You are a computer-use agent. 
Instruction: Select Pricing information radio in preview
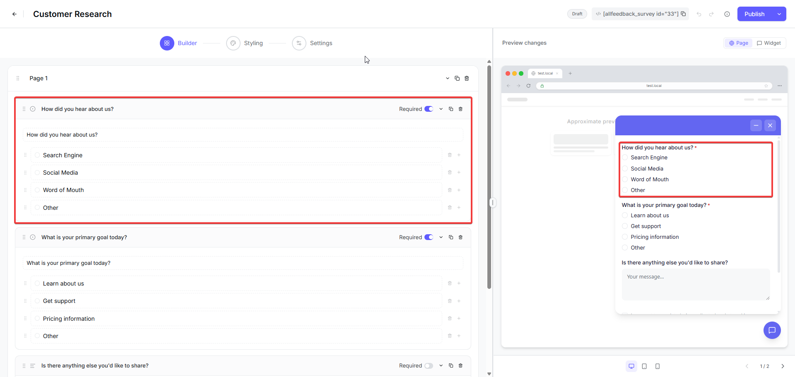click(625, 237)
